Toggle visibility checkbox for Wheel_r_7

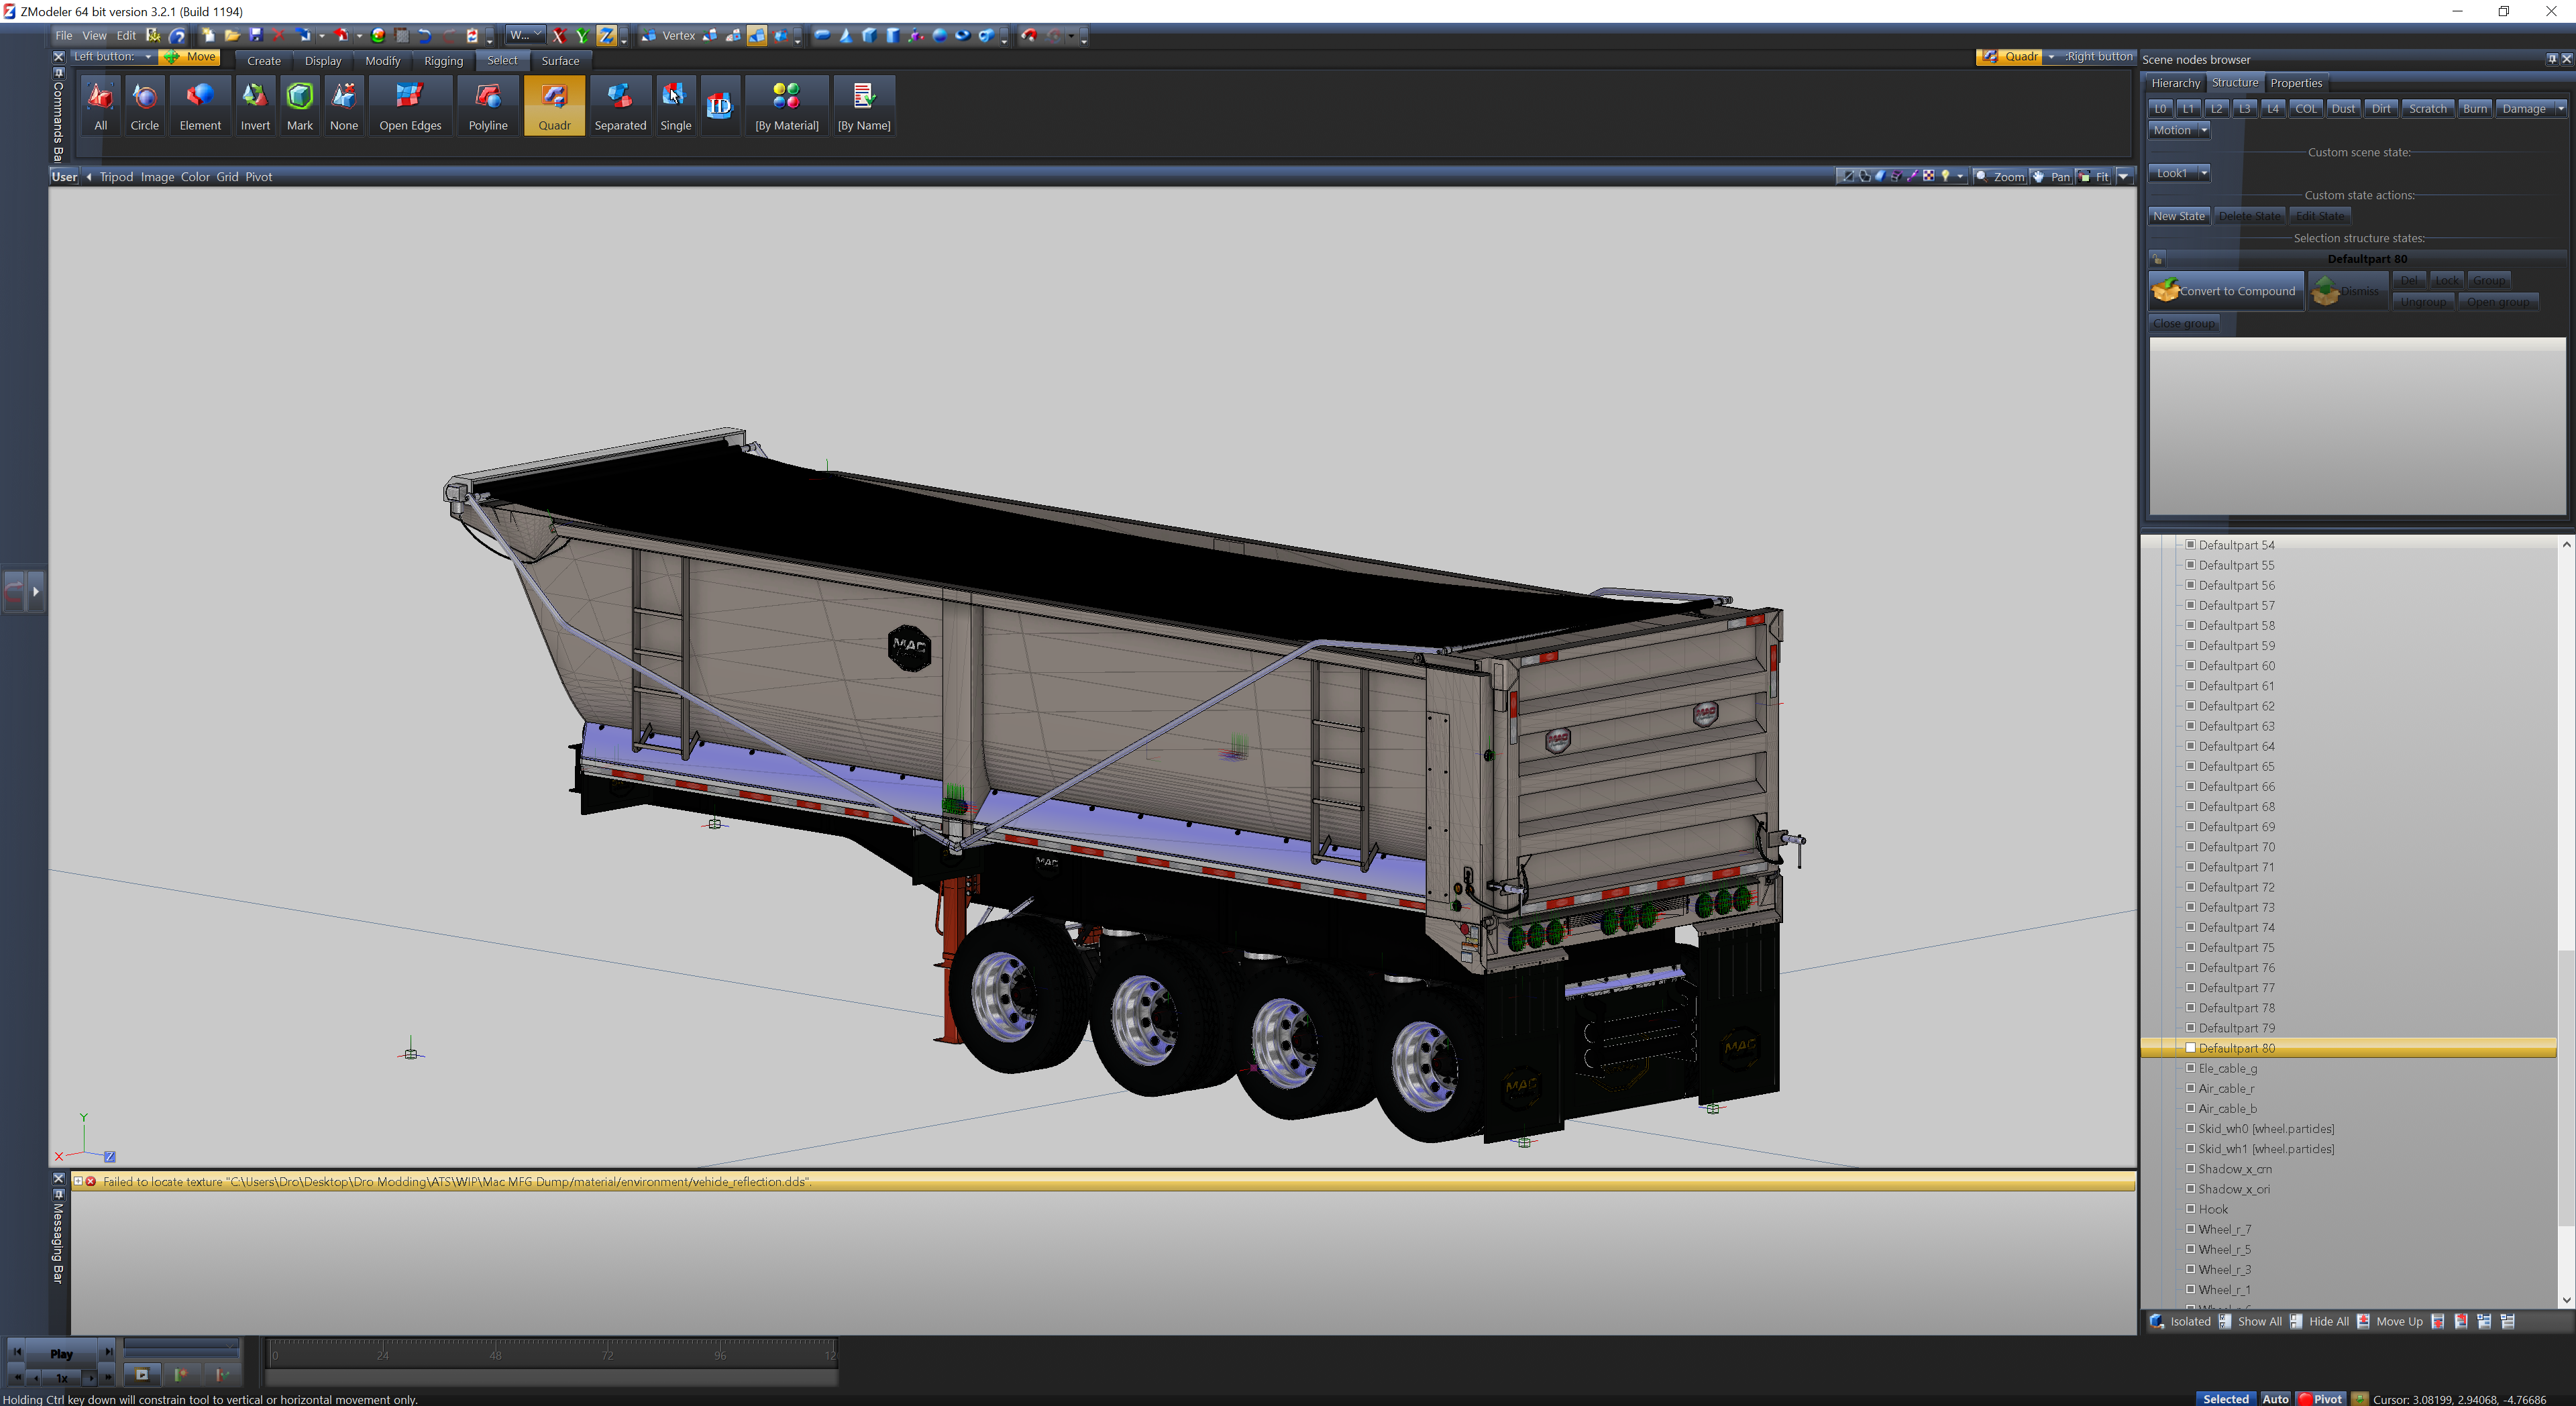pos(2190,1229)
